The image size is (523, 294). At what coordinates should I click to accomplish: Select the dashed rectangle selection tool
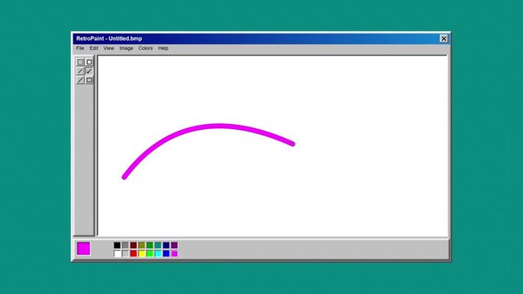point(80,62)
